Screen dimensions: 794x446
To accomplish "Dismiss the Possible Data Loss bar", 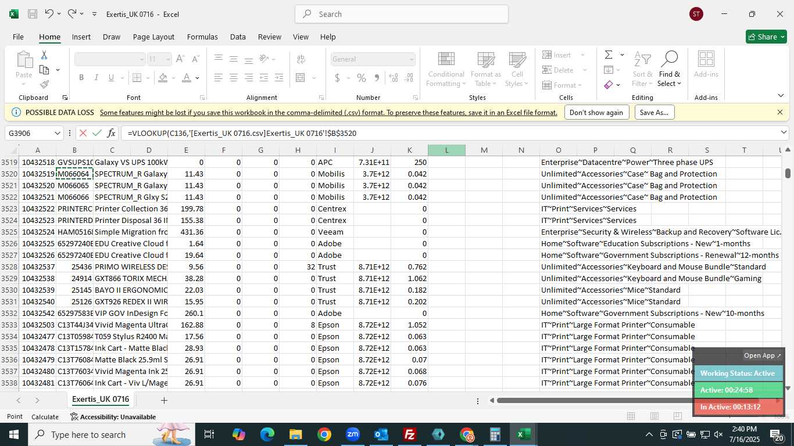I will coord(780,112).
